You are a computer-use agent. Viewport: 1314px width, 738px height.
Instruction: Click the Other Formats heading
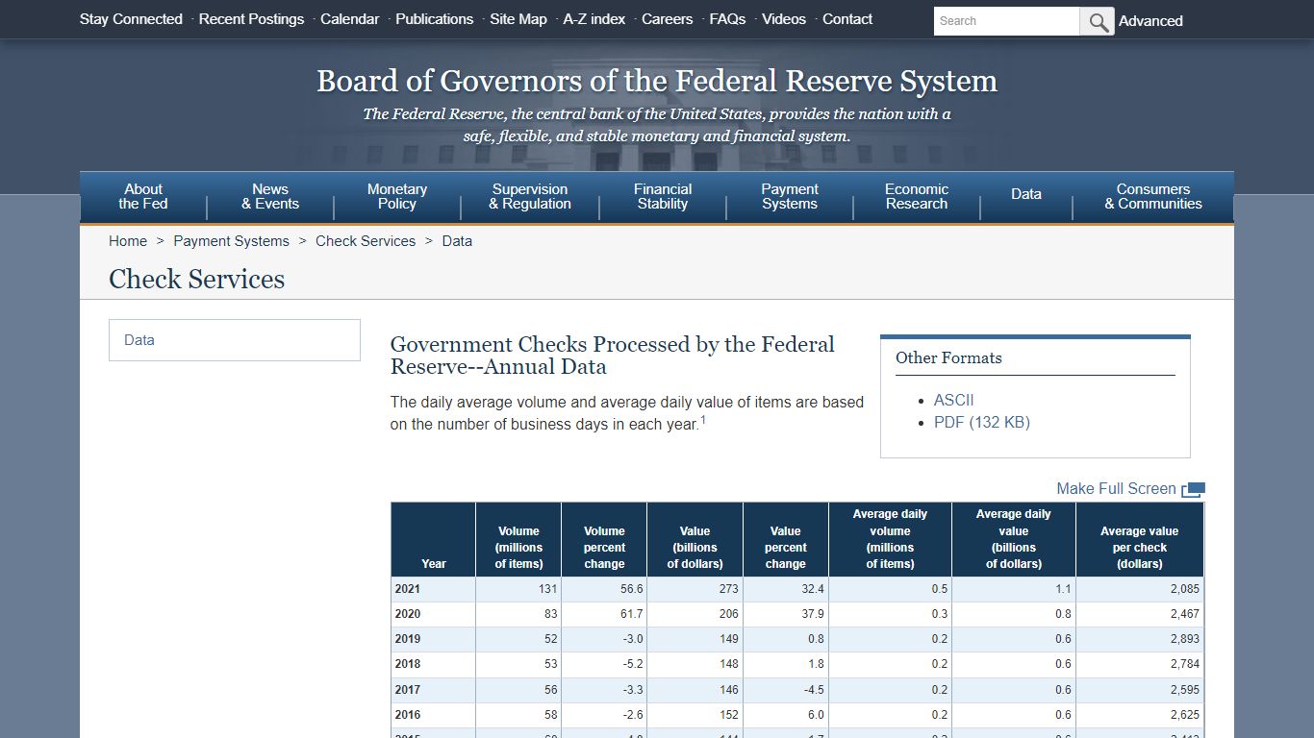tap(948, 357)
